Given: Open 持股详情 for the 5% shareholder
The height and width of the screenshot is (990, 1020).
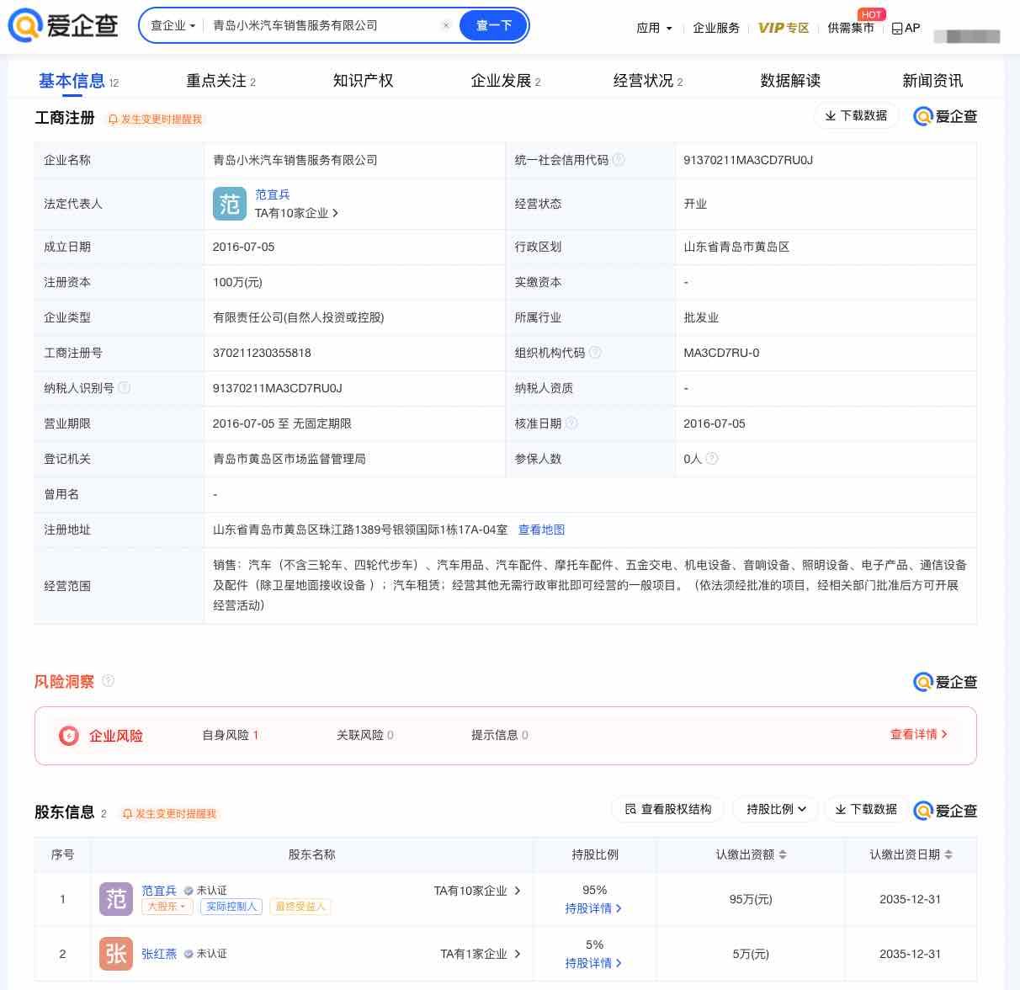Looking at the screenshot, I should 593,963.
